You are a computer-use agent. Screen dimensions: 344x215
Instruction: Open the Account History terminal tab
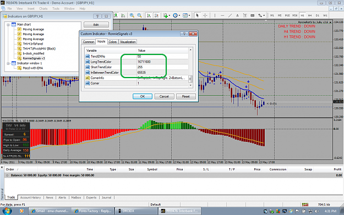point(30,197)
